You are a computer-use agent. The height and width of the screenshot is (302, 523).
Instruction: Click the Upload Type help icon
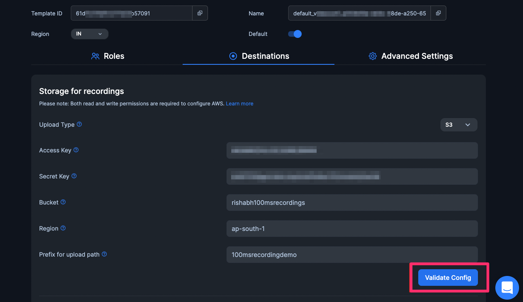click(x=79, y=124)
